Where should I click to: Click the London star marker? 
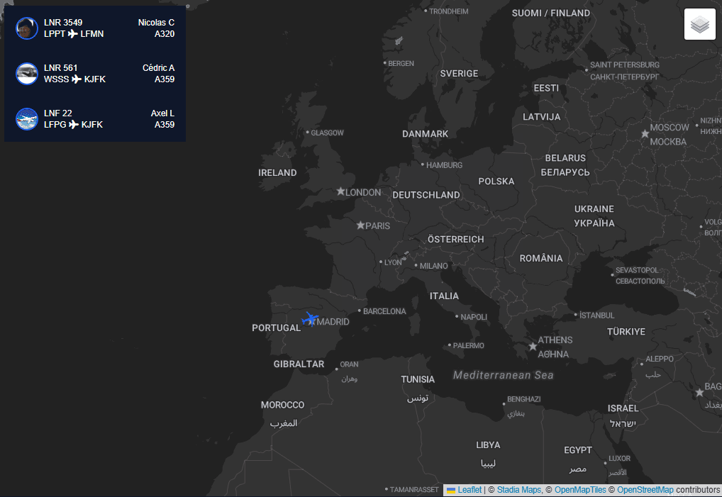340,191
